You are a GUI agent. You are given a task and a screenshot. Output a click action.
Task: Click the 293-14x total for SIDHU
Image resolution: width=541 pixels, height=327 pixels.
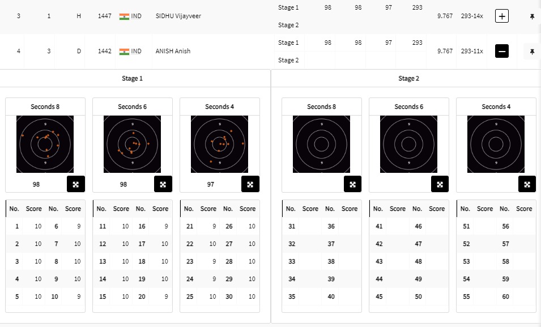(471, 16)
